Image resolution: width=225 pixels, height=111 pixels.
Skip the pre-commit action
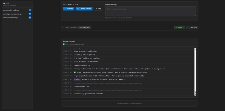(98, 9)
